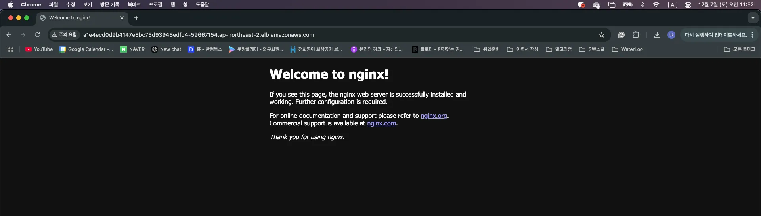Open the Apple menu
This screenshot has height=216, width=761.
point(10,5)
